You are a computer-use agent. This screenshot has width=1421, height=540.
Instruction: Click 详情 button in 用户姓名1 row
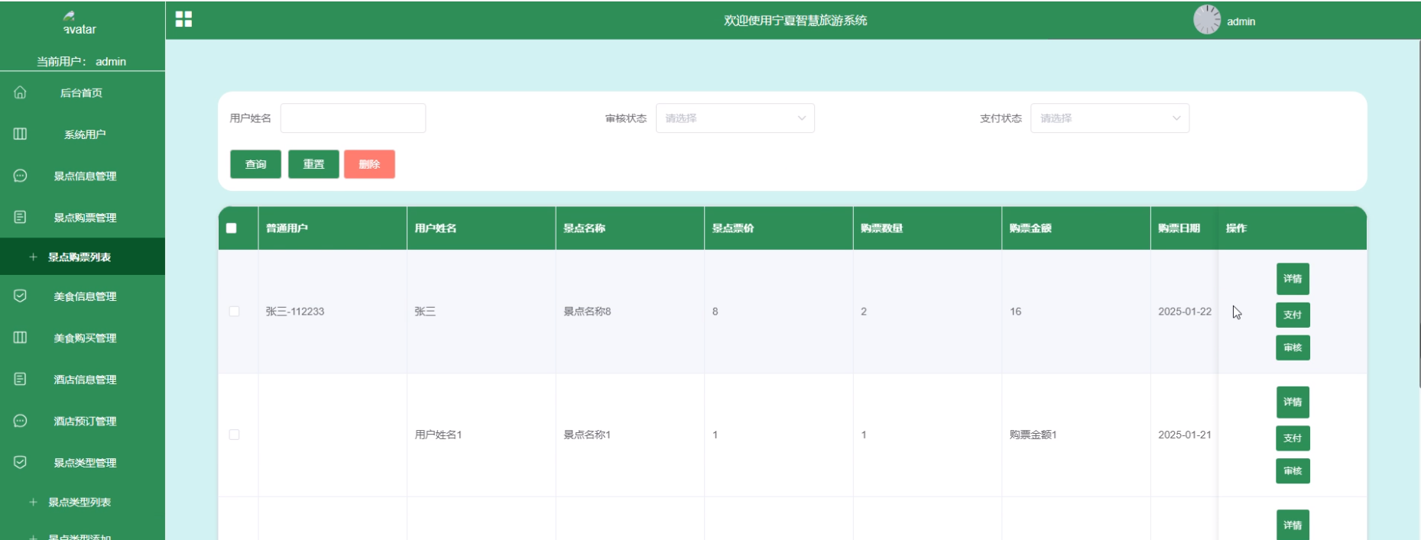tap(1293, 402)
